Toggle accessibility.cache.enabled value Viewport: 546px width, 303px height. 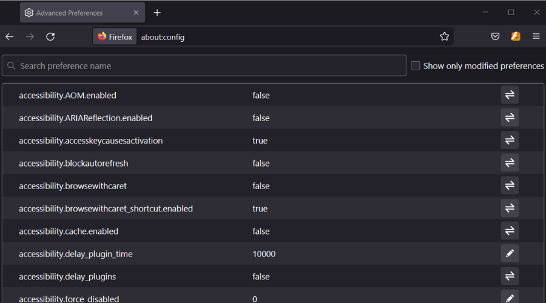pyautogui.click(x=510, y=231)
